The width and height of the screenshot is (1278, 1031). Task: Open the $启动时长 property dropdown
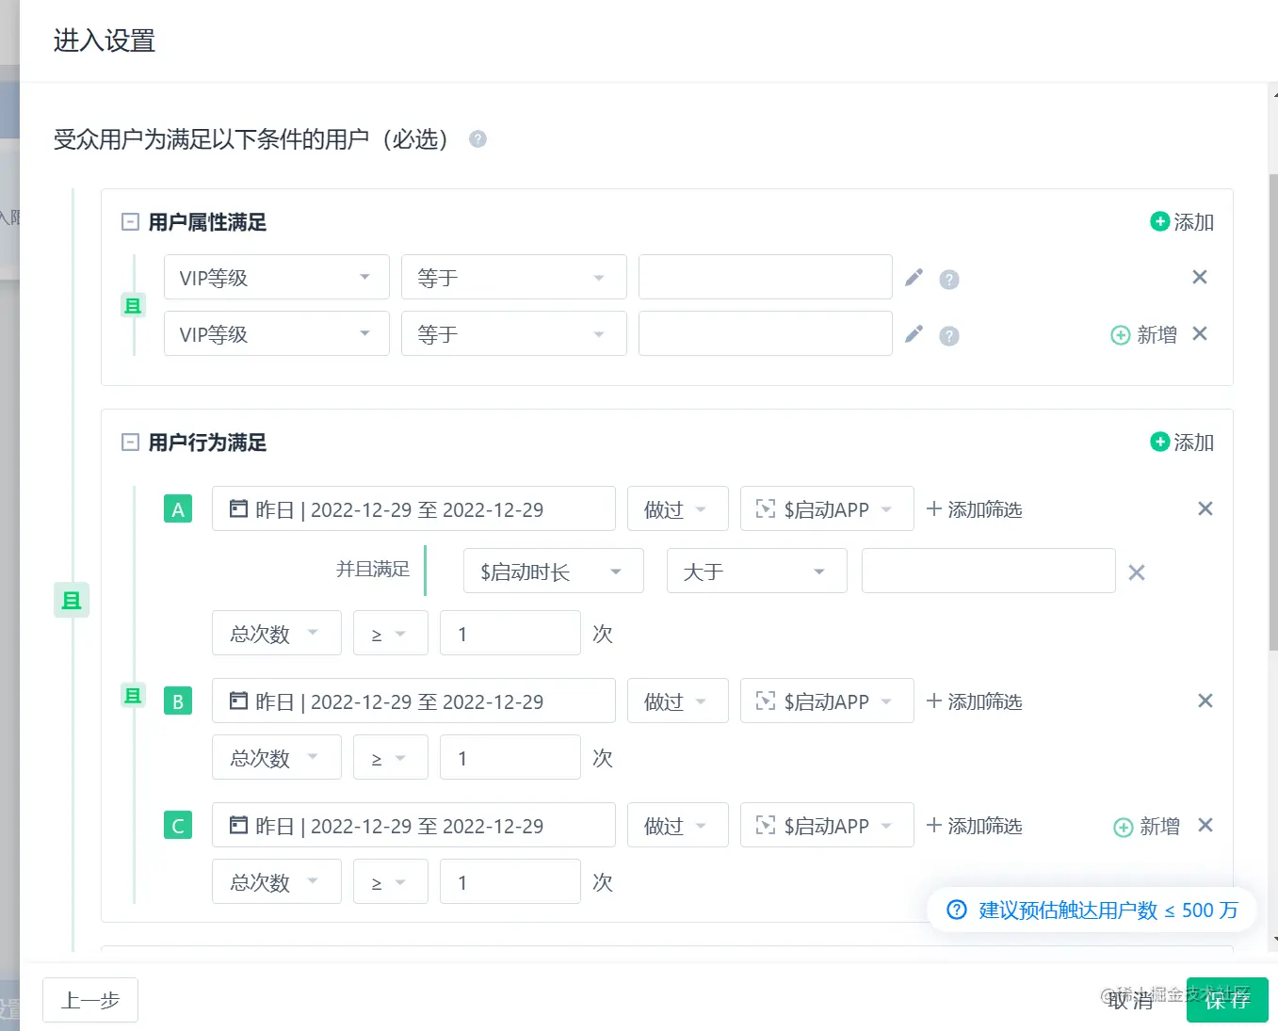click(553, 572)
